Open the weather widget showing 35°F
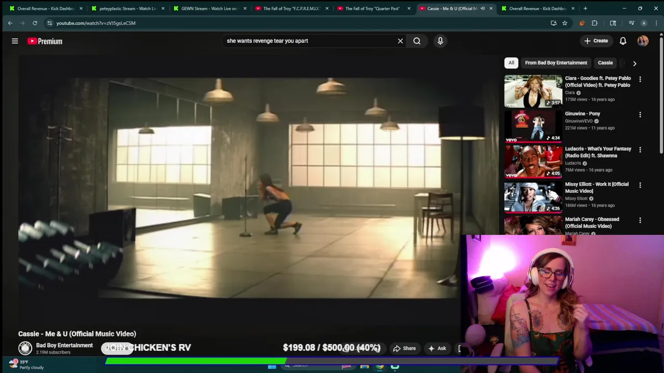The height and width of the screenshot is (373, 664). 27,365
